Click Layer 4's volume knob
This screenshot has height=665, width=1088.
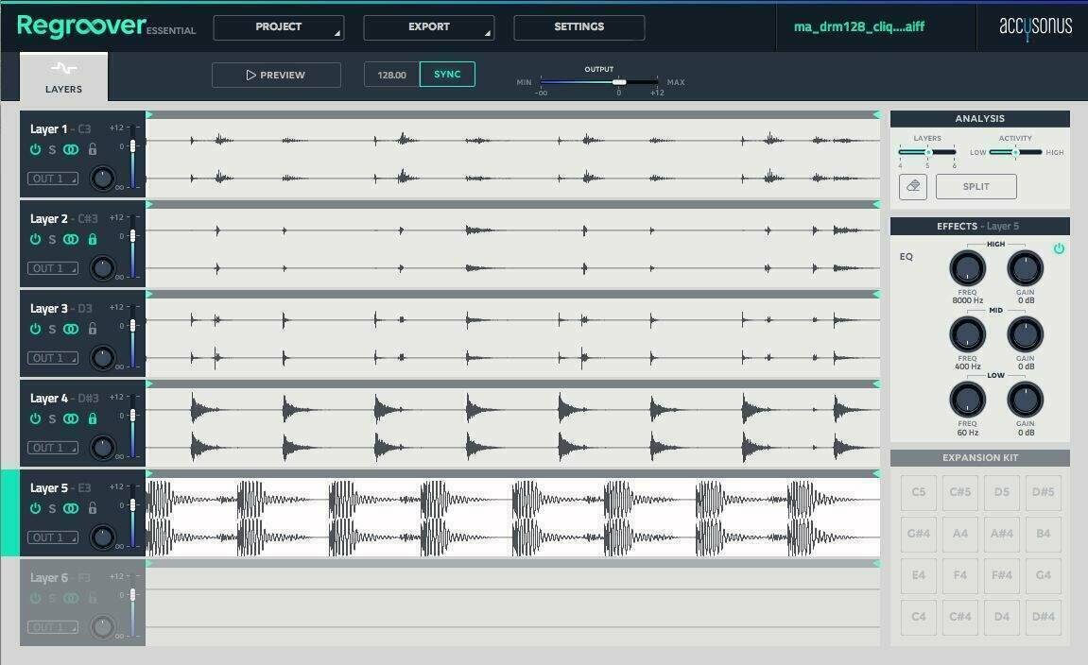pyautogui.click(x=103, y=447)
